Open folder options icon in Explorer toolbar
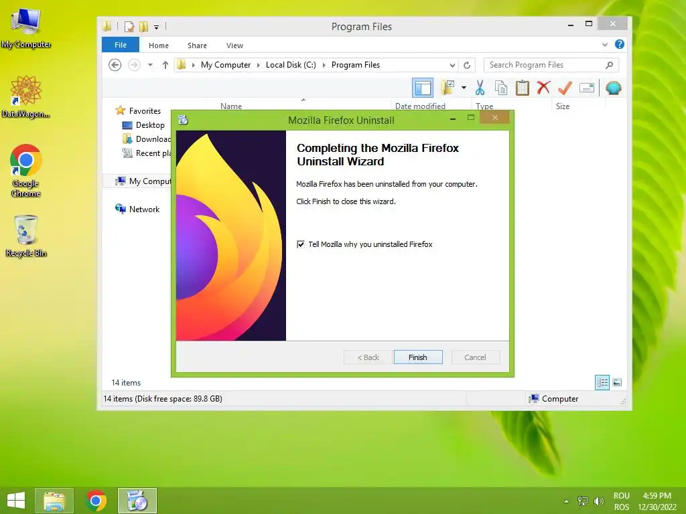 tap(448, 88)
